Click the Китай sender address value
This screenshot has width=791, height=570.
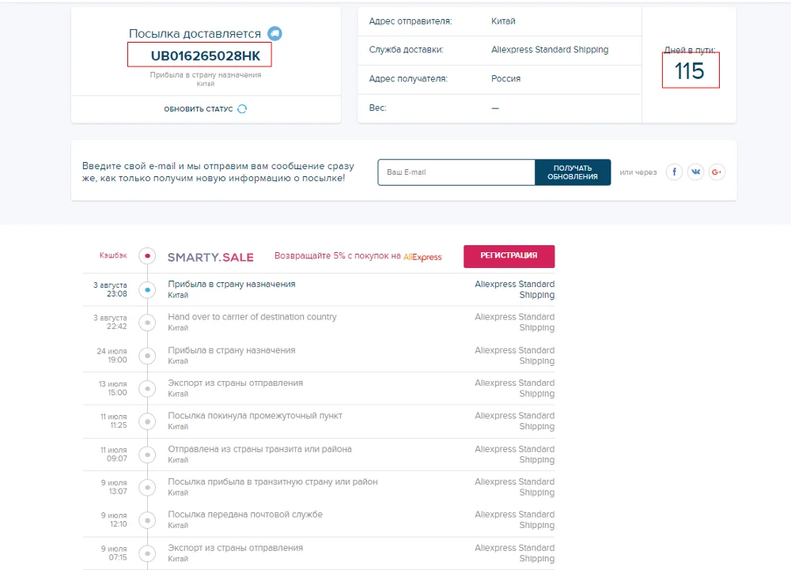click(503, 21)
